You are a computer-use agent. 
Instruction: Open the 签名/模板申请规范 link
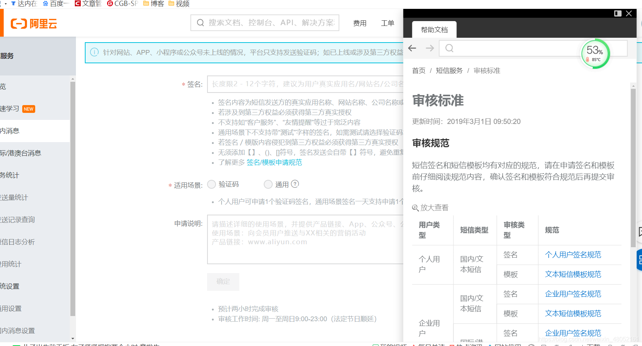[x=274, y=162]
